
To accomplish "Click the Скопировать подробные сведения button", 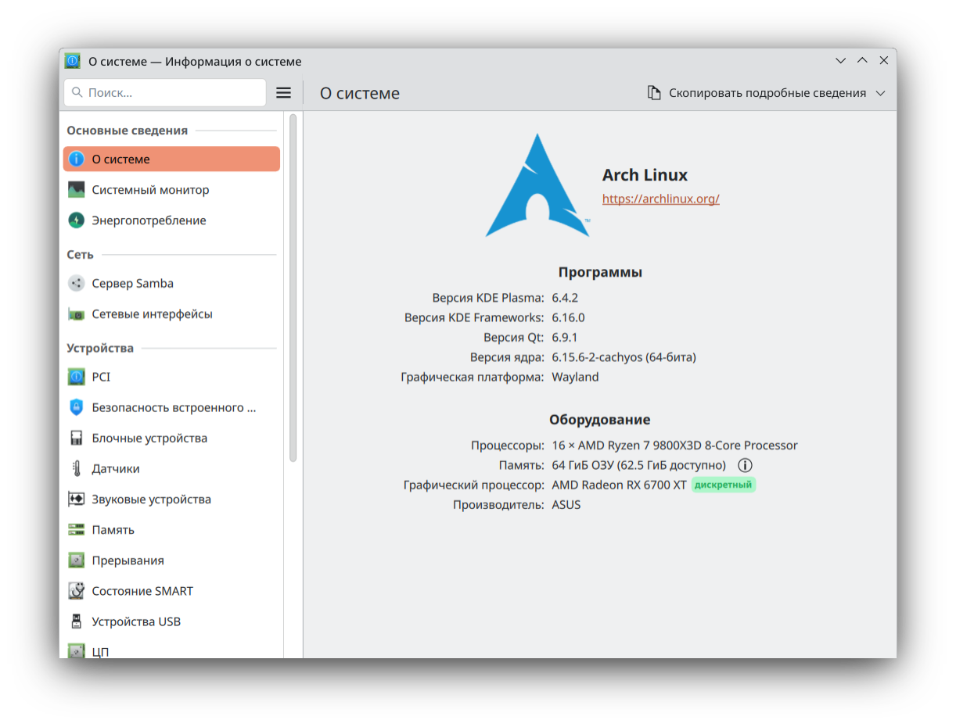I will point(767,93).
